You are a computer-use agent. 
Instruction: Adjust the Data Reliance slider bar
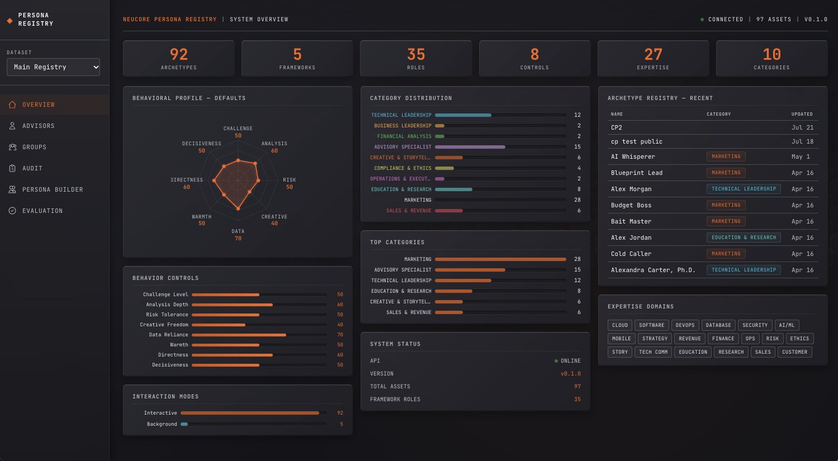click(259, 335)
